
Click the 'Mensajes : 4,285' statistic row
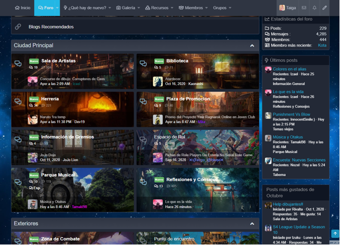coord(296,34)
